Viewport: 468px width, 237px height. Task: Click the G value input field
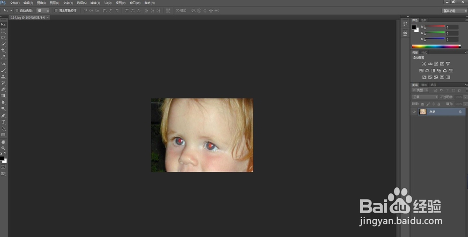(x=452, y=33)
